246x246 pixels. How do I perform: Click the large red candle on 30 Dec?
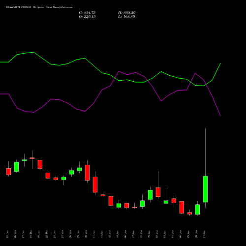pos(87,173)
